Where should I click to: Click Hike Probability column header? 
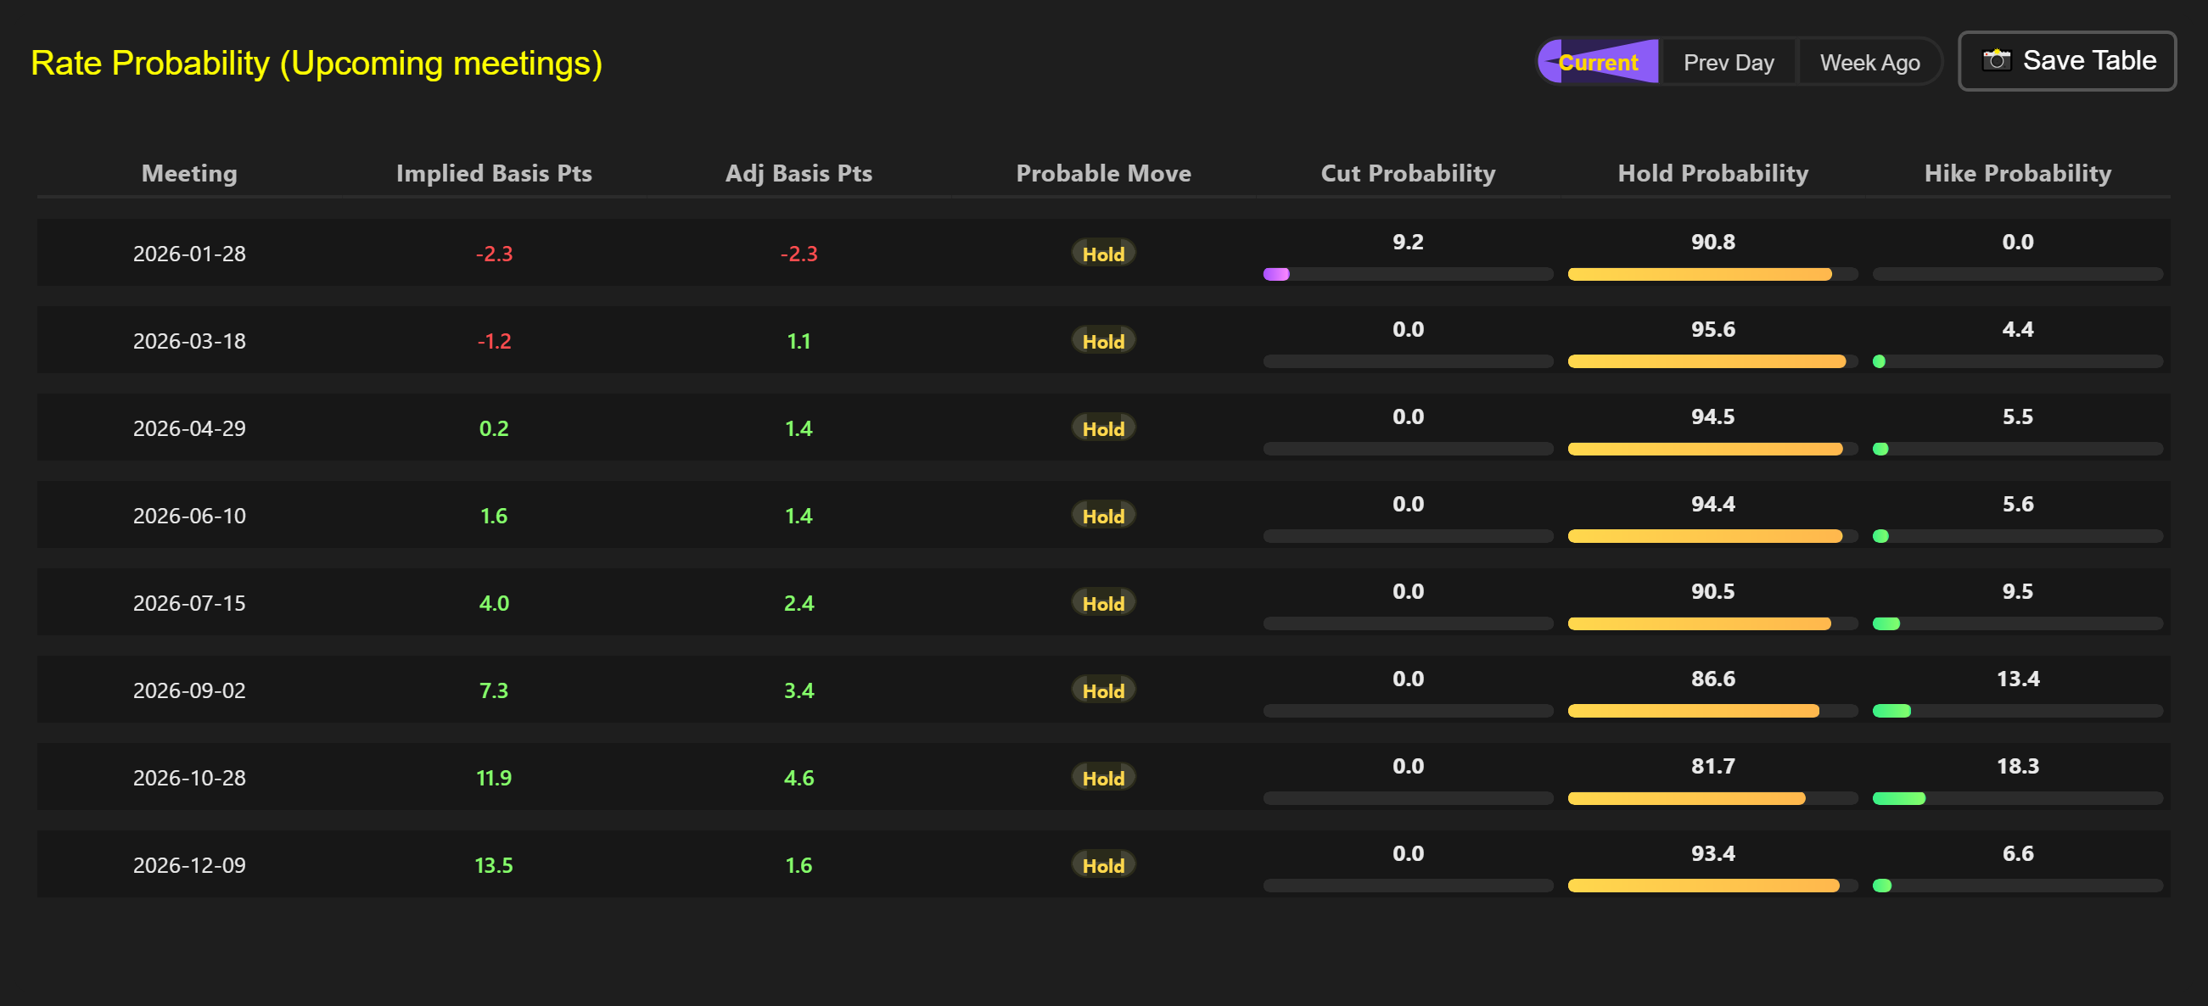[2017, 173]
